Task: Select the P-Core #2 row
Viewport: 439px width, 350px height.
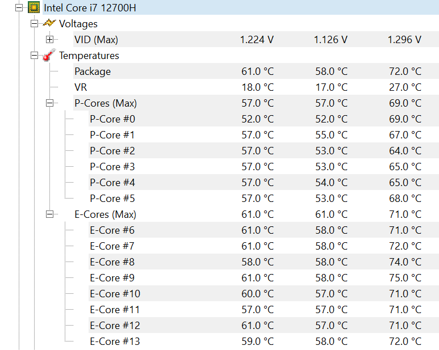Action: coord(264,151)
